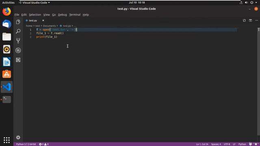Click the feedback smiley in status bar
The width and height of the screenshot is (260, 146).
250,144
